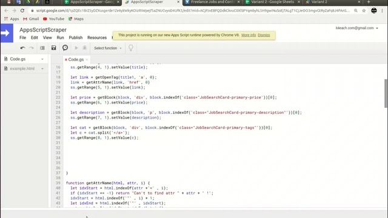Go forward using the browser forward arrow
Image resolution: width=388 pixels, height=218 pixels.
click(x=14, y=11)
